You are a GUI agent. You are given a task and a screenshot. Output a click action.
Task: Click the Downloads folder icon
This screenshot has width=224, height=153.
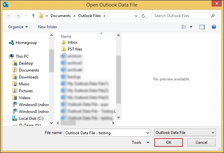pyautogui.click(x=15, y=77)
